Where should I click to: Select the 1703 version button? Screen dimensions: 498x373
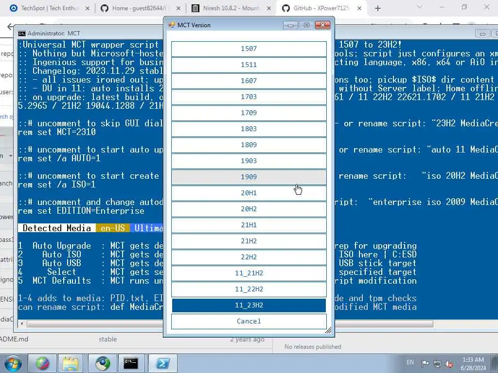249,97
